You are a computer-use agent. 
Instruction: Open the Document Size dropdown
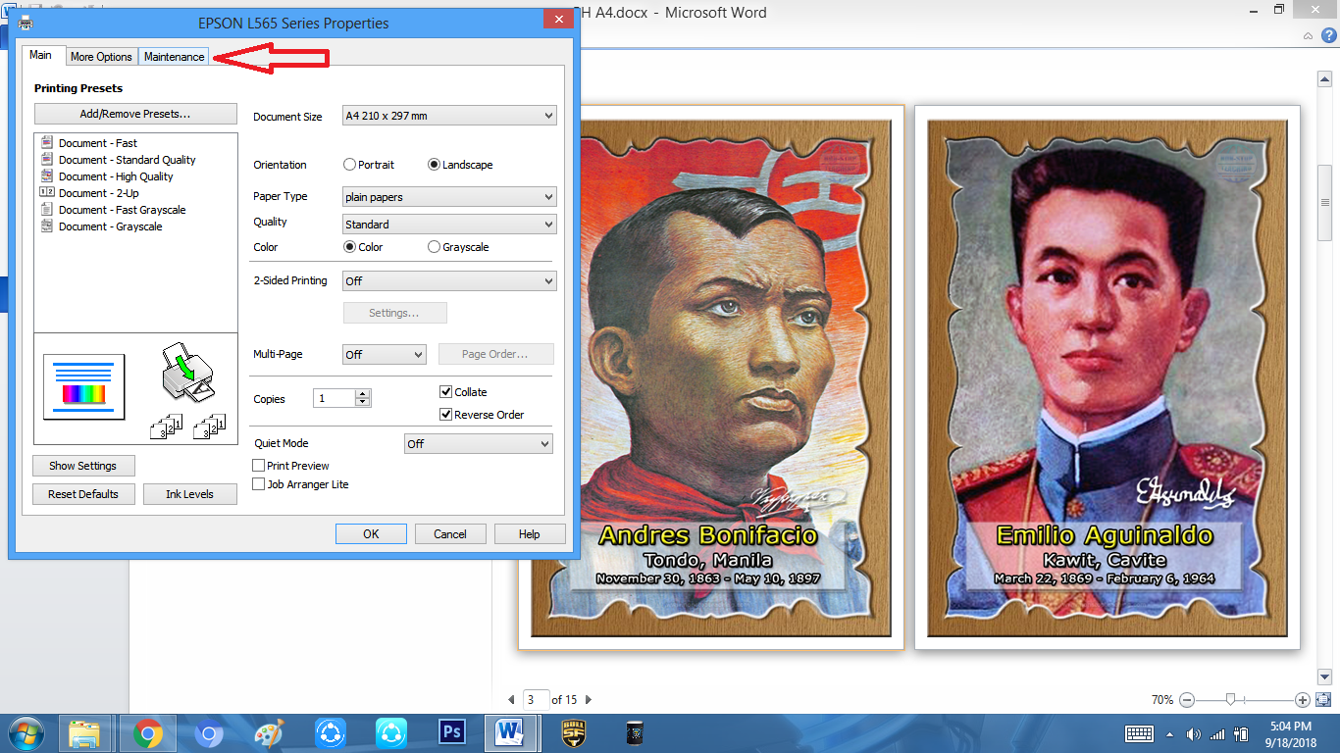449,116
